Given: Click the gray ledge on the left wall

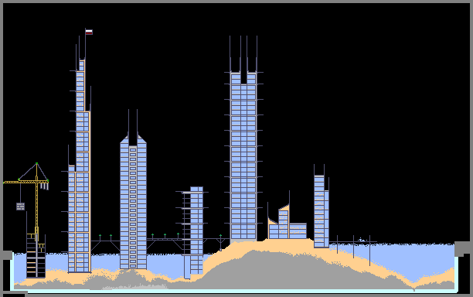Looking at the screenshot, I should coord(6,255).
